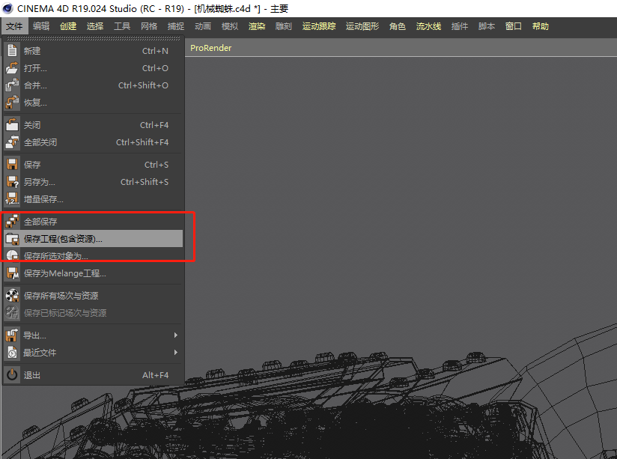Screen dimensions: 617x459
Task: Expand the 导出 submenu arrow
Action: tap(176, 335)
